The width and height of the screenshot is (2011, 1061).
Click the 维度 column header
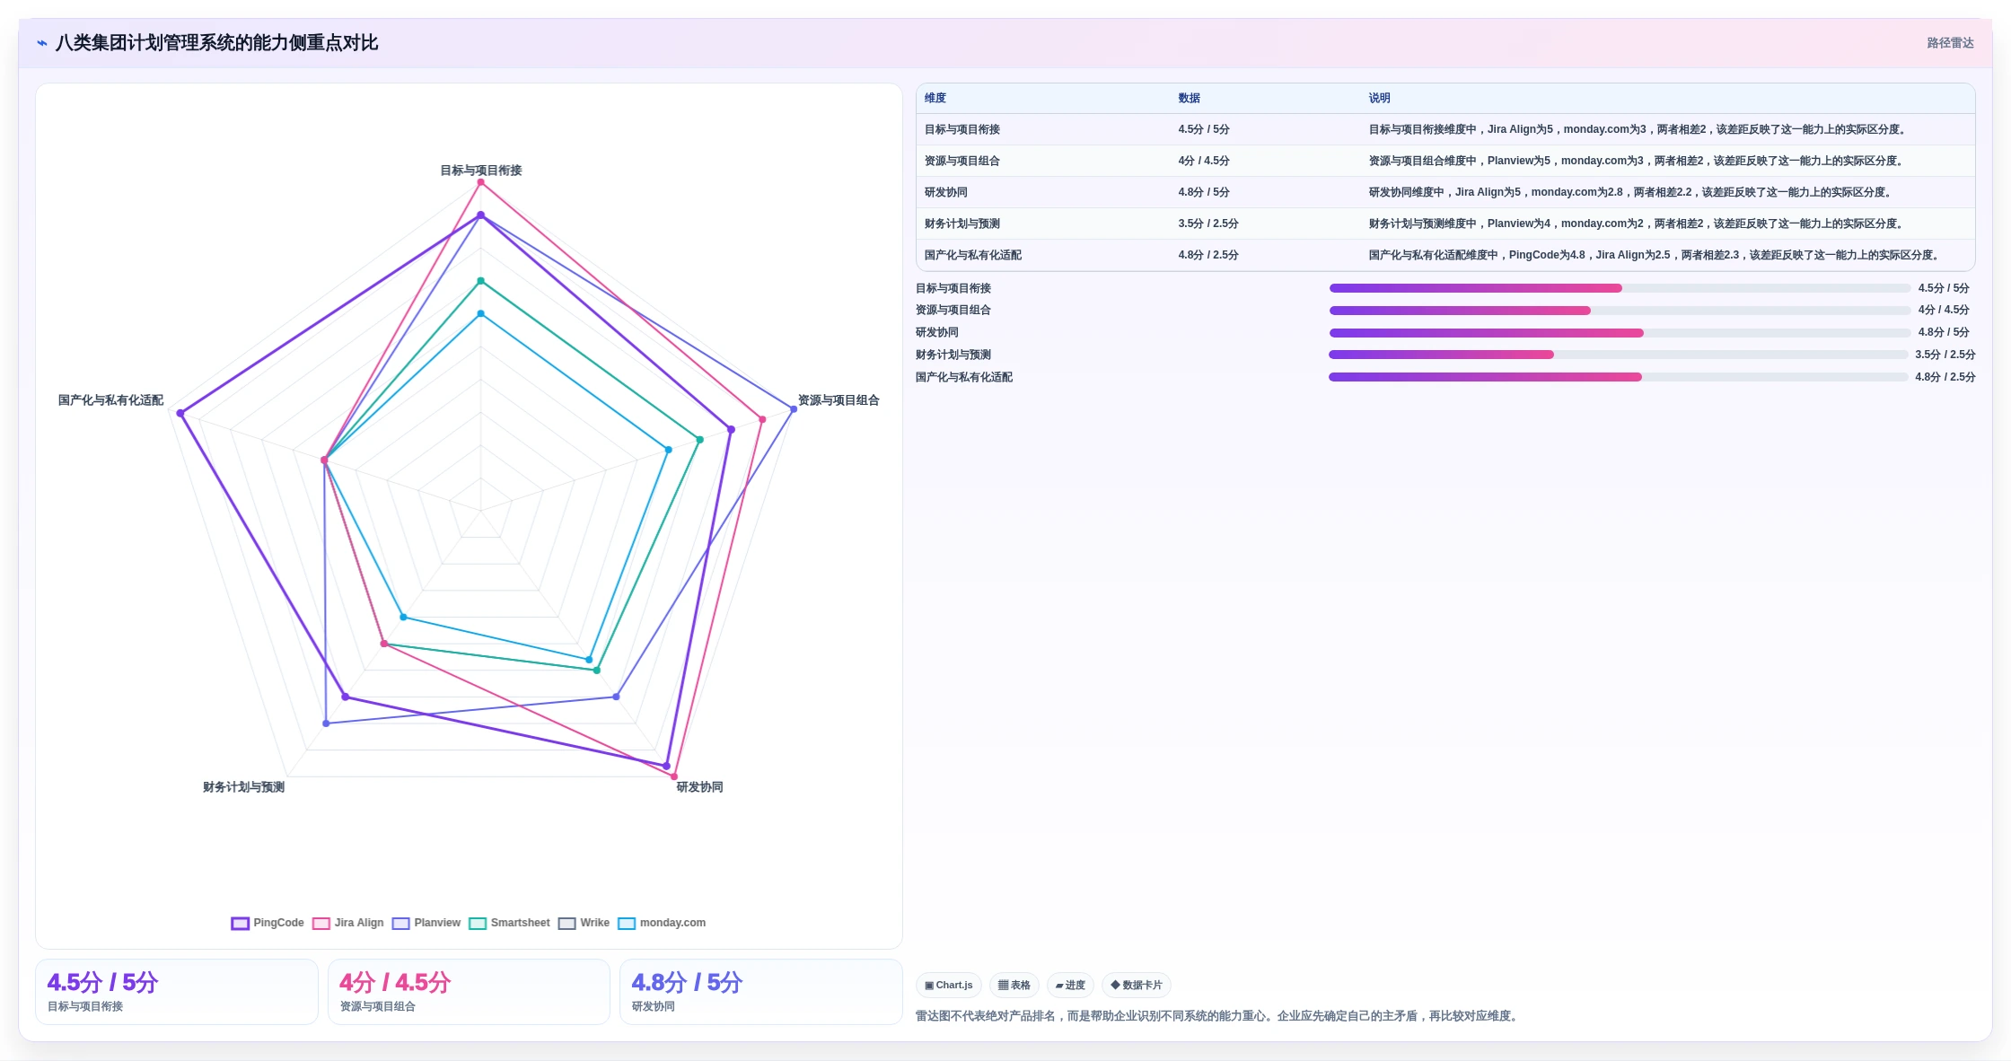(935, 98)
